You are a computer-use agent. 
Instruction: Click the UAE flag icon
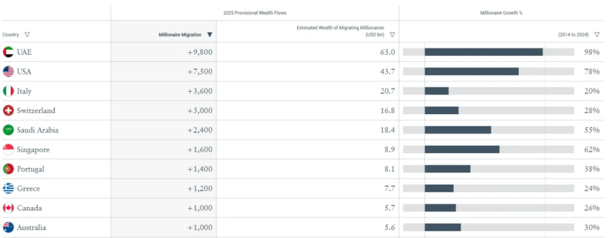coord(8,52)
